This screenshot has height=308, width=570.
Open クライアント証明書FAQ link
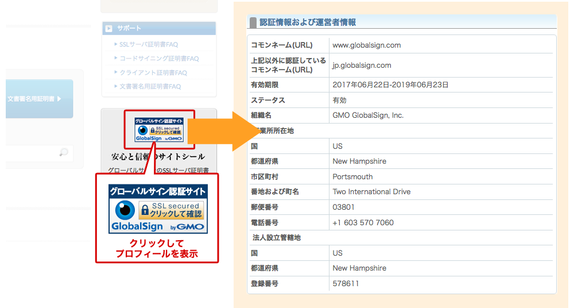[153, 73]
